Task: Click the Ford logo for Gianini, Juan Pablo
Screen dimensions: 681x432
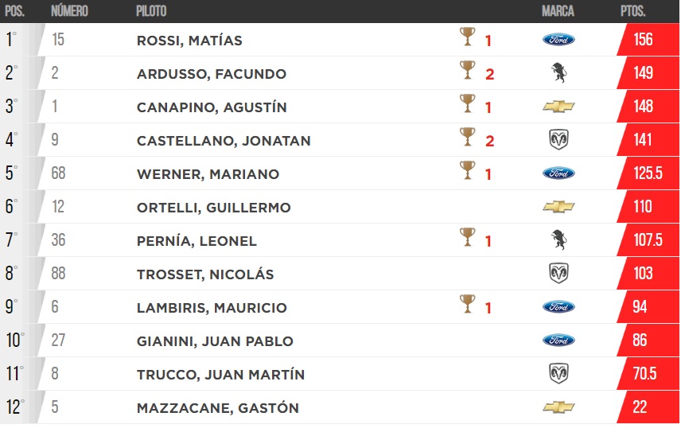Action: click(558, 341)
